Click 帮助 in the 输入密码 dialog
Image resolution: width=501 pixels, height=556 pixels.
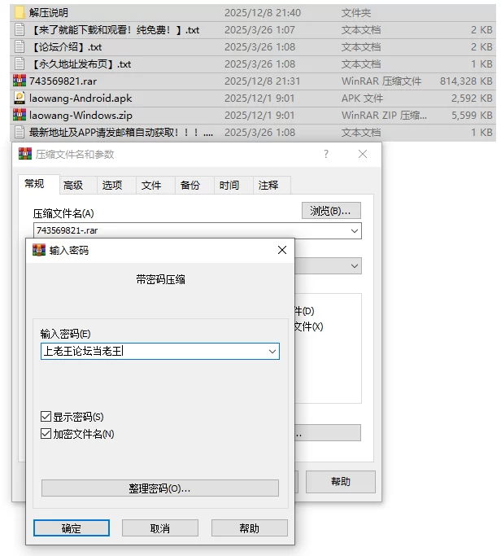click(x=250, y=528)
